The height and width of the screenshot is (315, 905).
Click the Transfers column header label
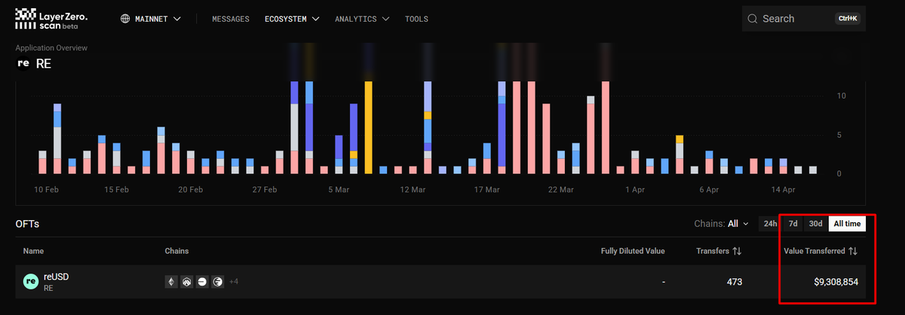tap(713, 251)
